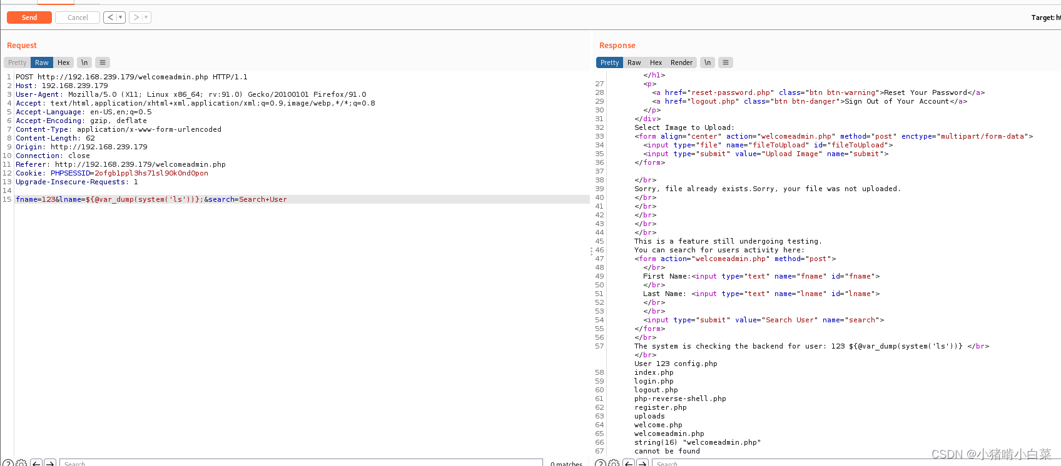Click the POST request line in editor
Image resolution: width=1061 pixels, height=466 pixels.
point(131,77)
